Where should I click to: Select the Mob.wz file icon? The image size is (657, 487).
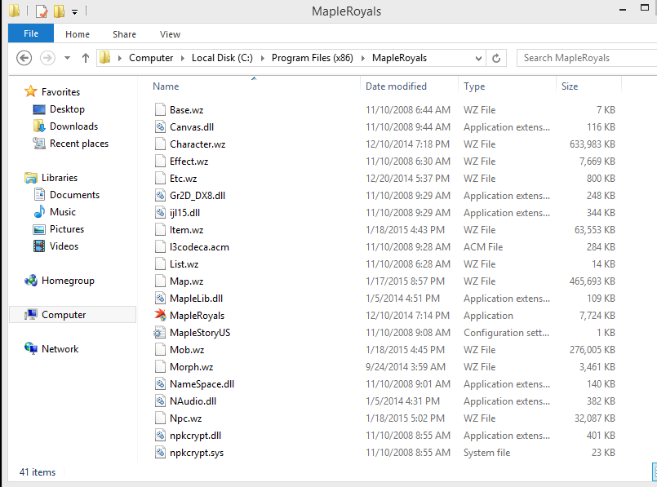[x=160, y=350]
